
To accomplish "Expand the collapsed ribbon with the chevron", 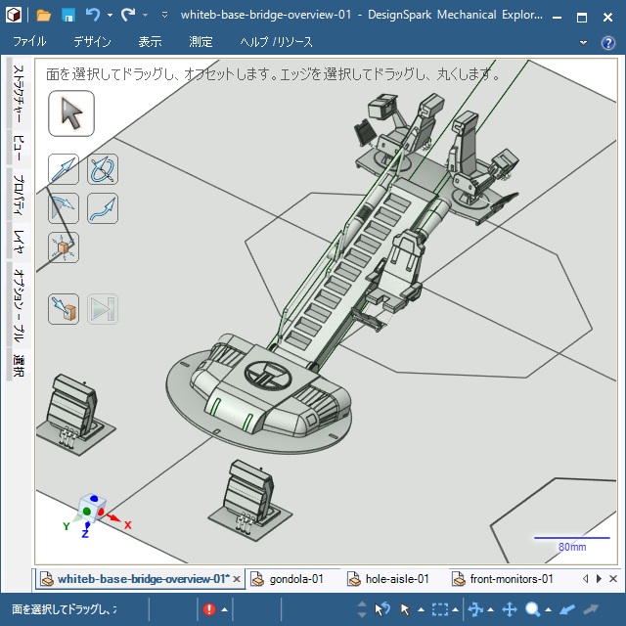I will tap(583, 42).
